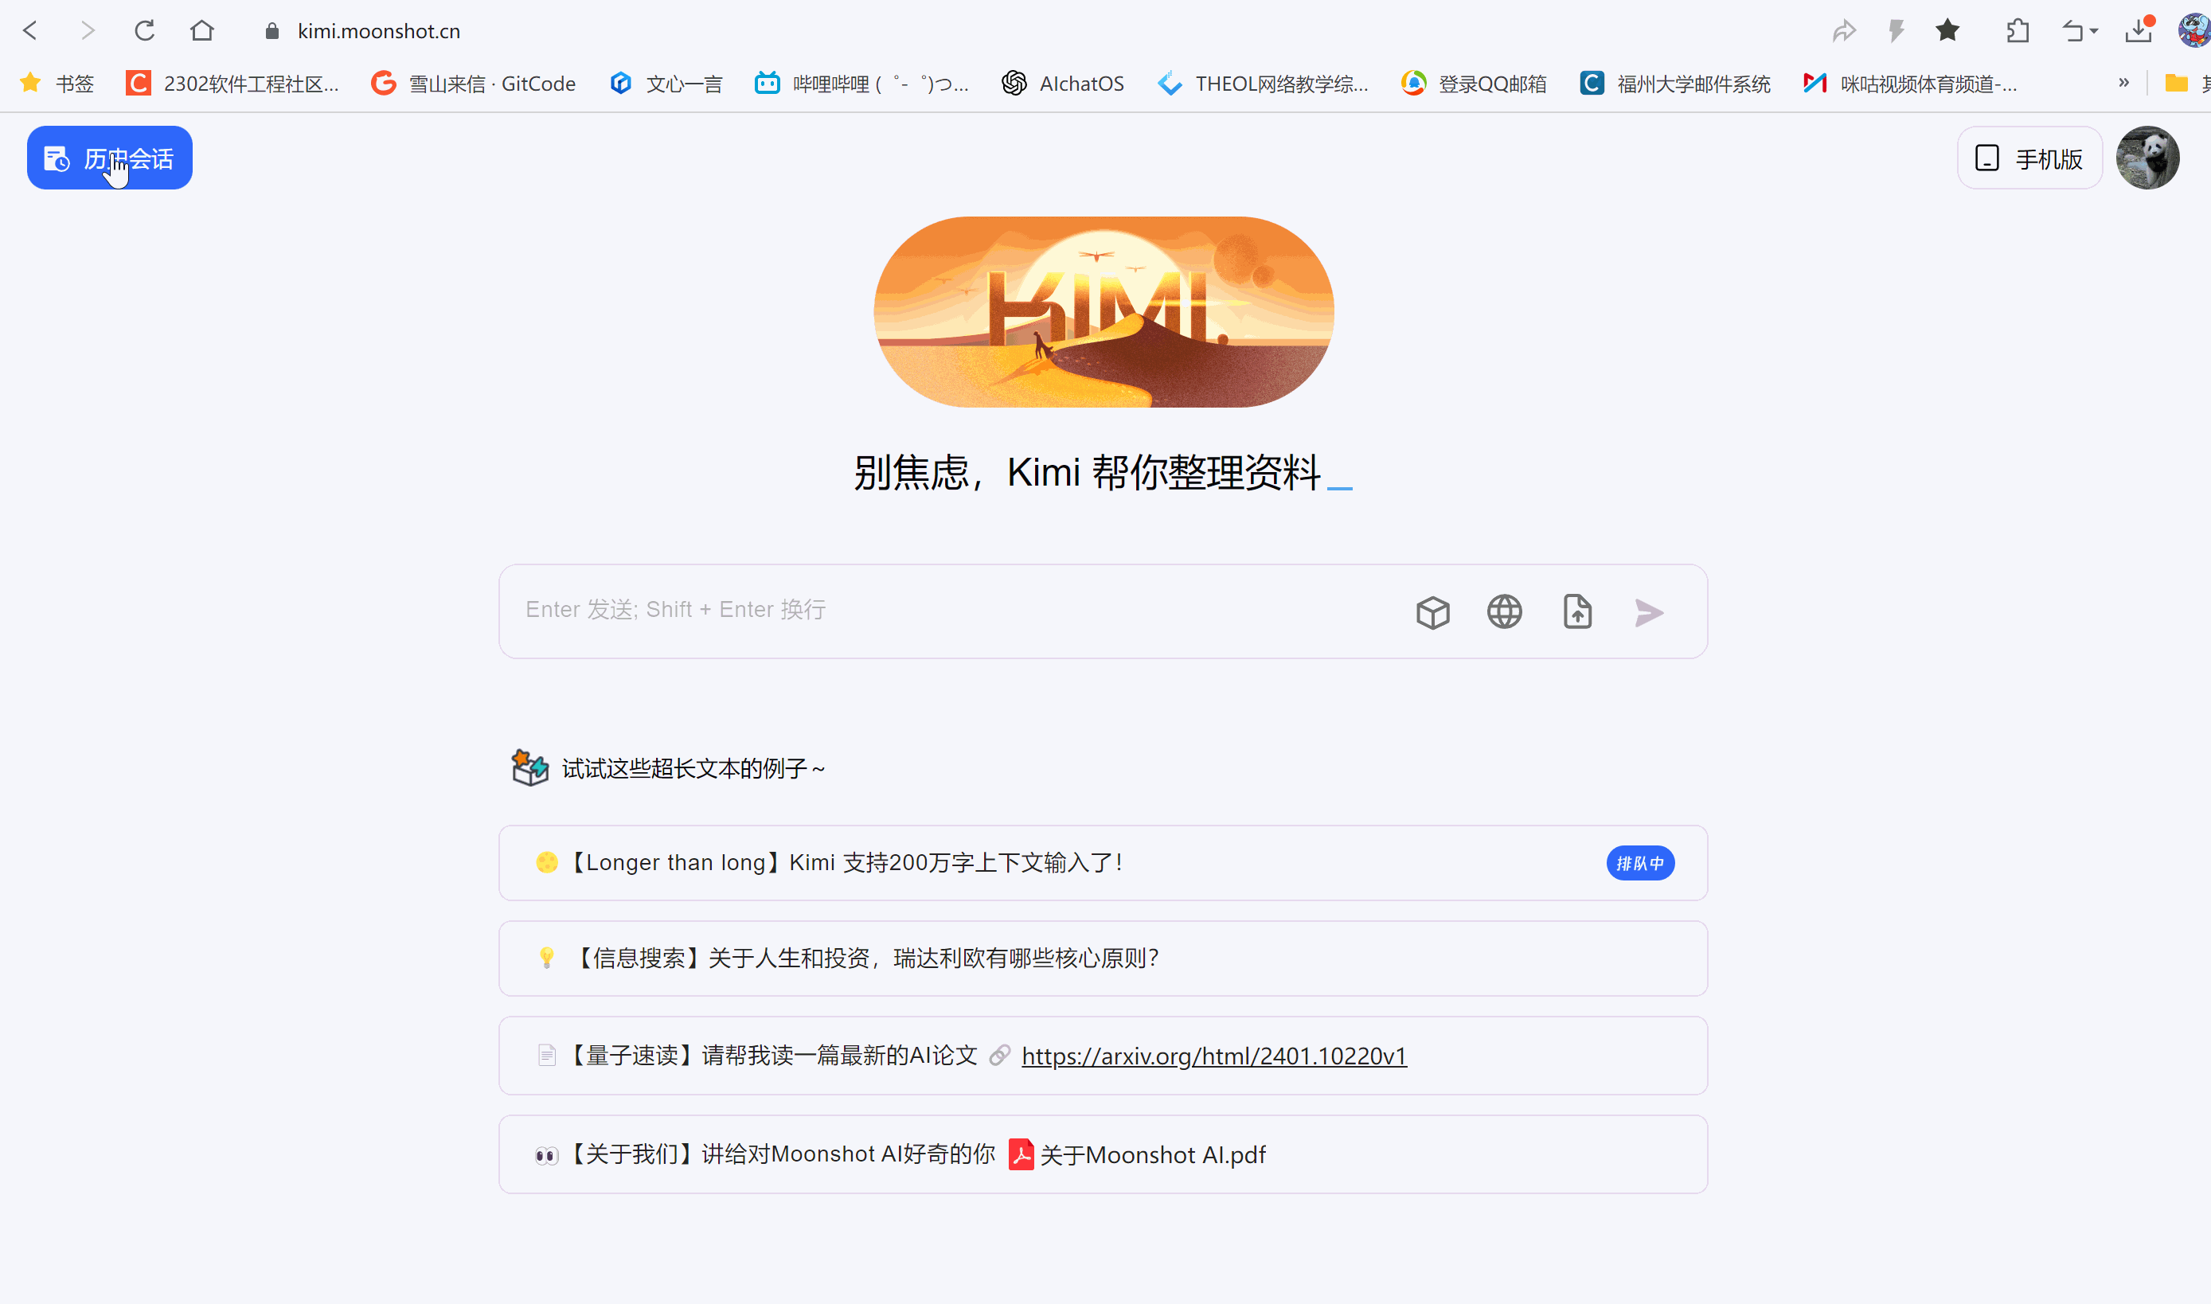Click the lightning bolt speed icon
This screenshot has width=2211, height=1304.
1897,32
